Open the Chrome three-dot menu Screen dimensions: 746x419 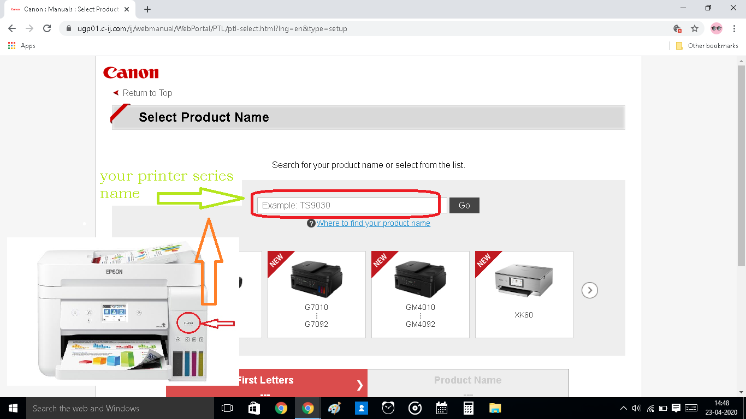(x=734, y=28)
